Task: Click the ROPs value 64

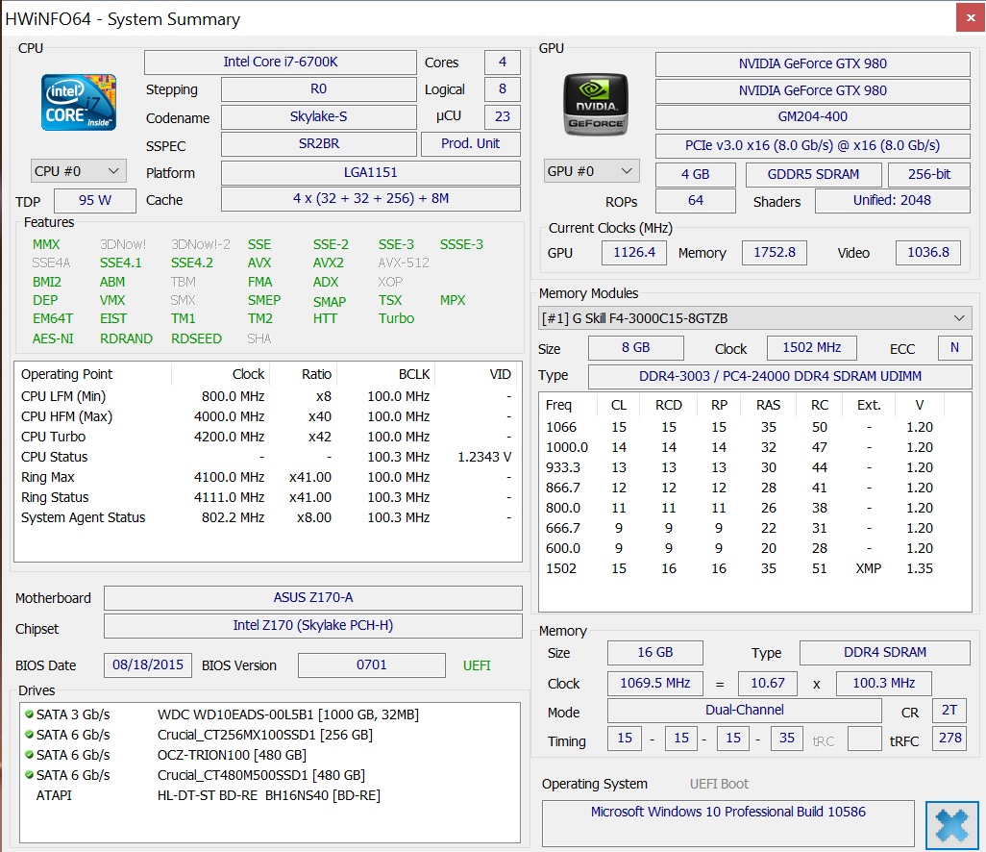Action: pyautogui.click(x=696, y=201)
